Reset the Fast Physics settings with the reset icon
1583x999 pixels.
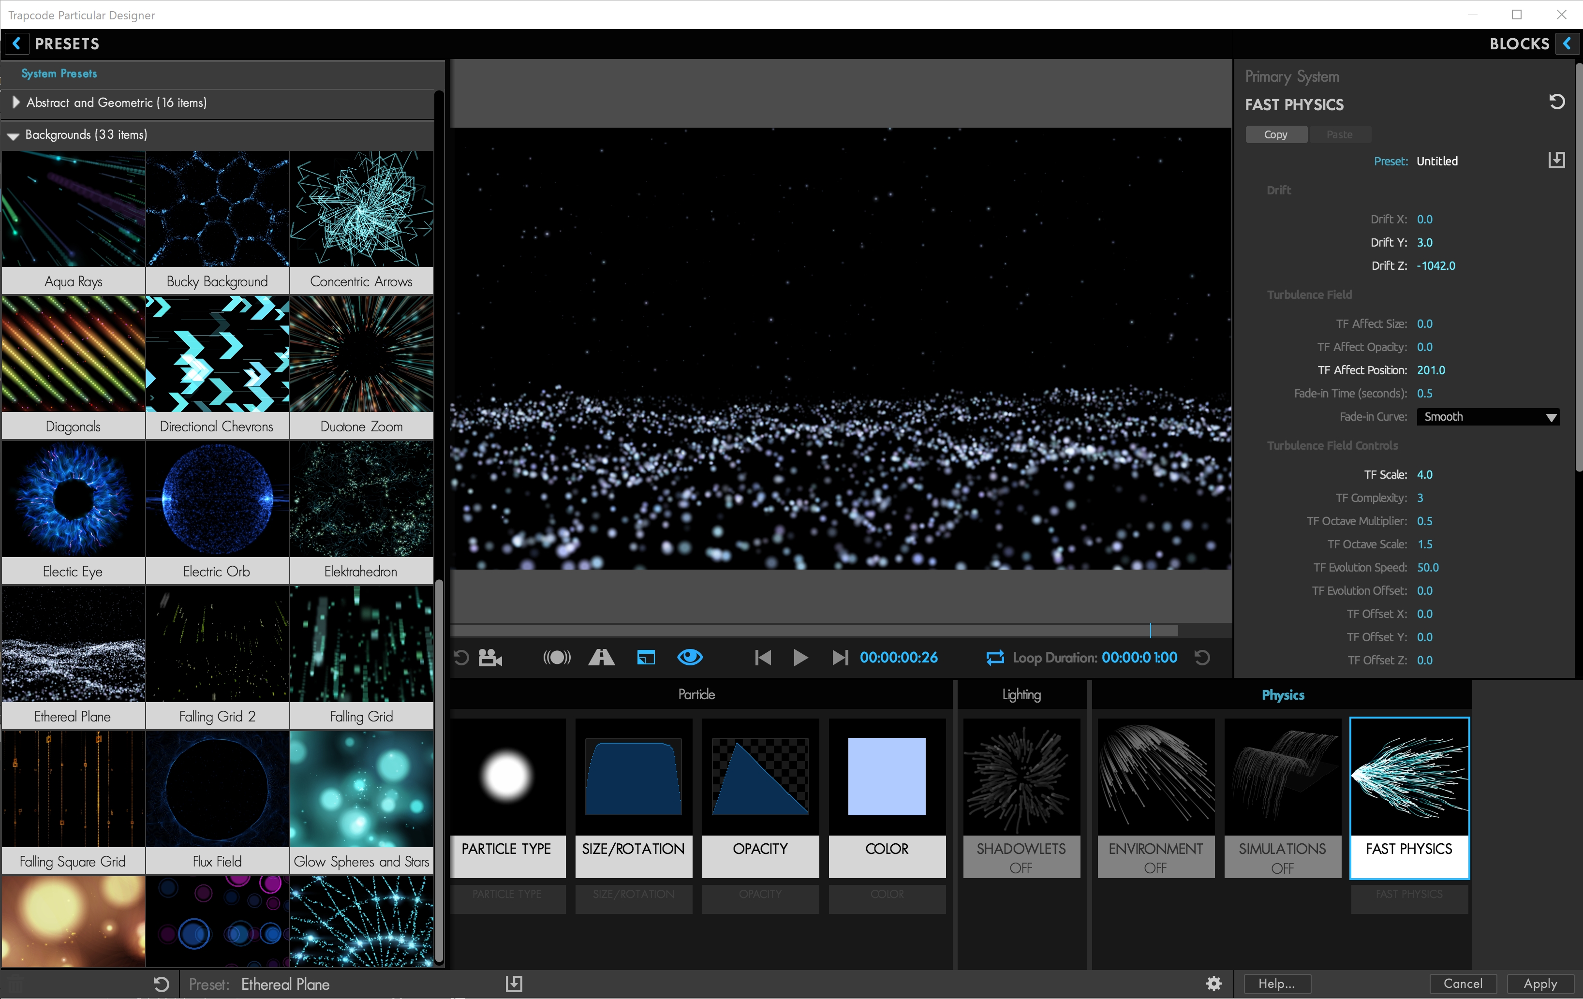tap(1557, 101)
